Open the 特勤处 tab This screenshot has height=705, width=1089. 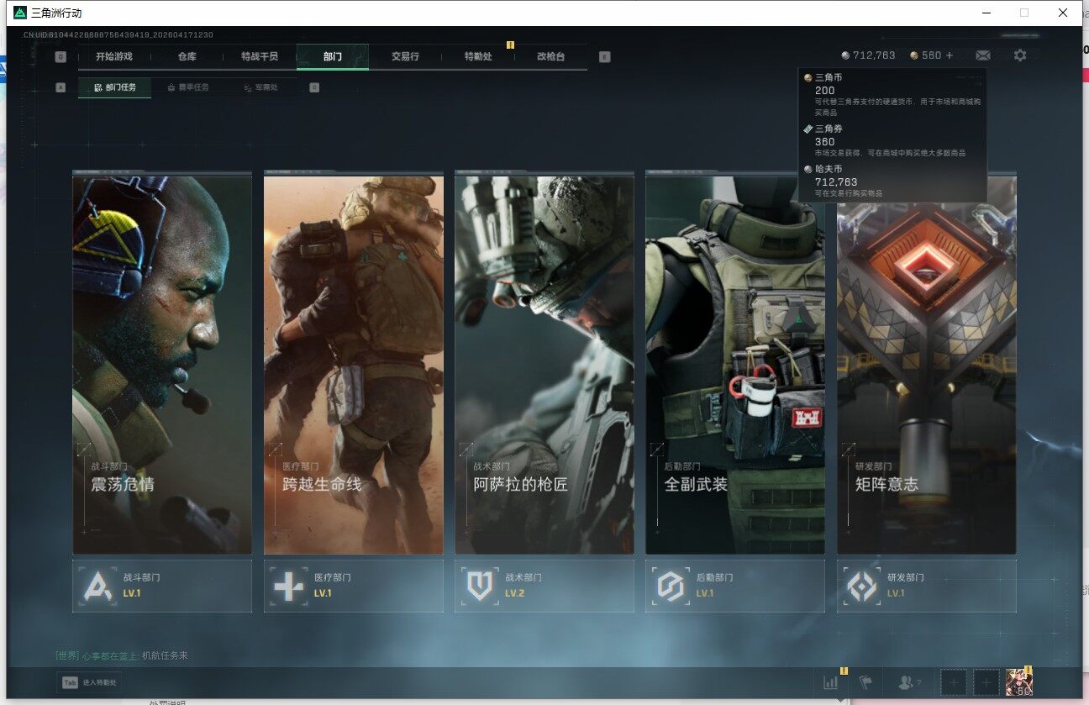478,56
